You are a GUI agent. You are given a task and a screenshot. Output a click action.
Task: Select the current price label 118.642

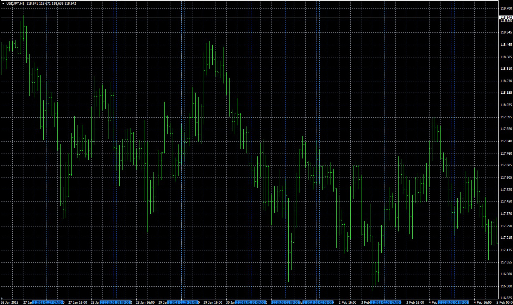pos(506,17)
